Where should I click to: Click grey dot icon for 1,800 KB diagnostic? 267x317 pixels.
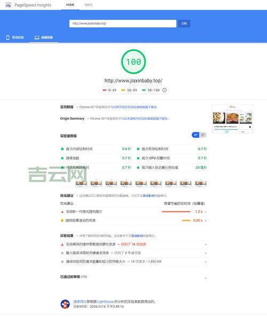click(62, 262)
